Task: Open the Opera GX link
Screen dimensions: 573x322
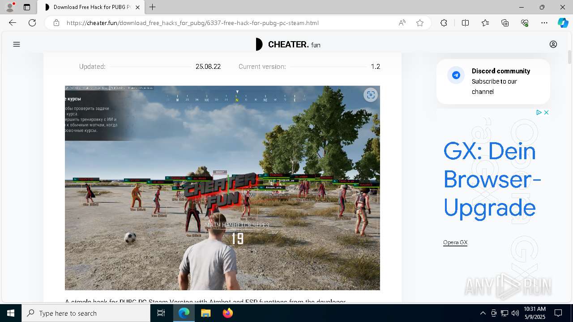Action: (455, 242)
